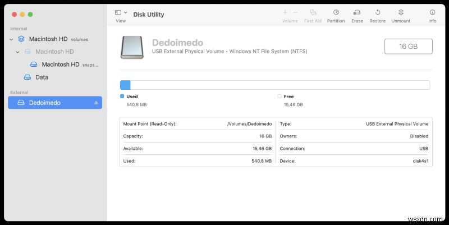This screenshot has height=225, width=449.
Task: Collapse the greyed Macintosh HD container chevron
Action: pyautogui.click(x=17, y=52)
